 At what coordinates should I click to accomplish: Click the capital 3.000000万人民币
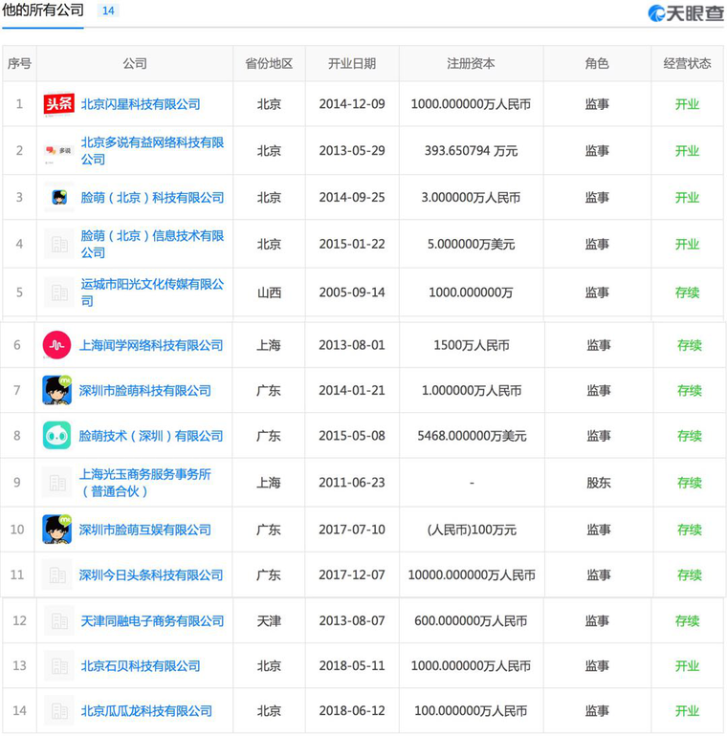click(x=471, y=197)
